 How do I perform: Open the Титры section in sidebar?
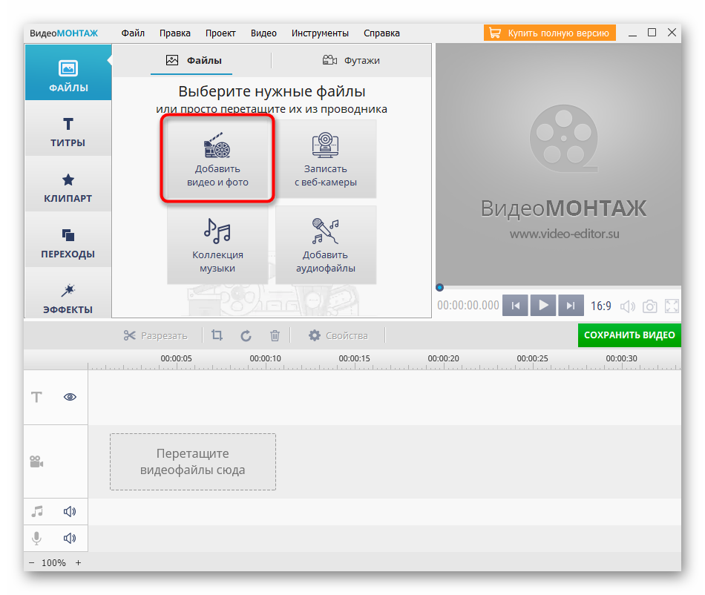coord(68,132)
